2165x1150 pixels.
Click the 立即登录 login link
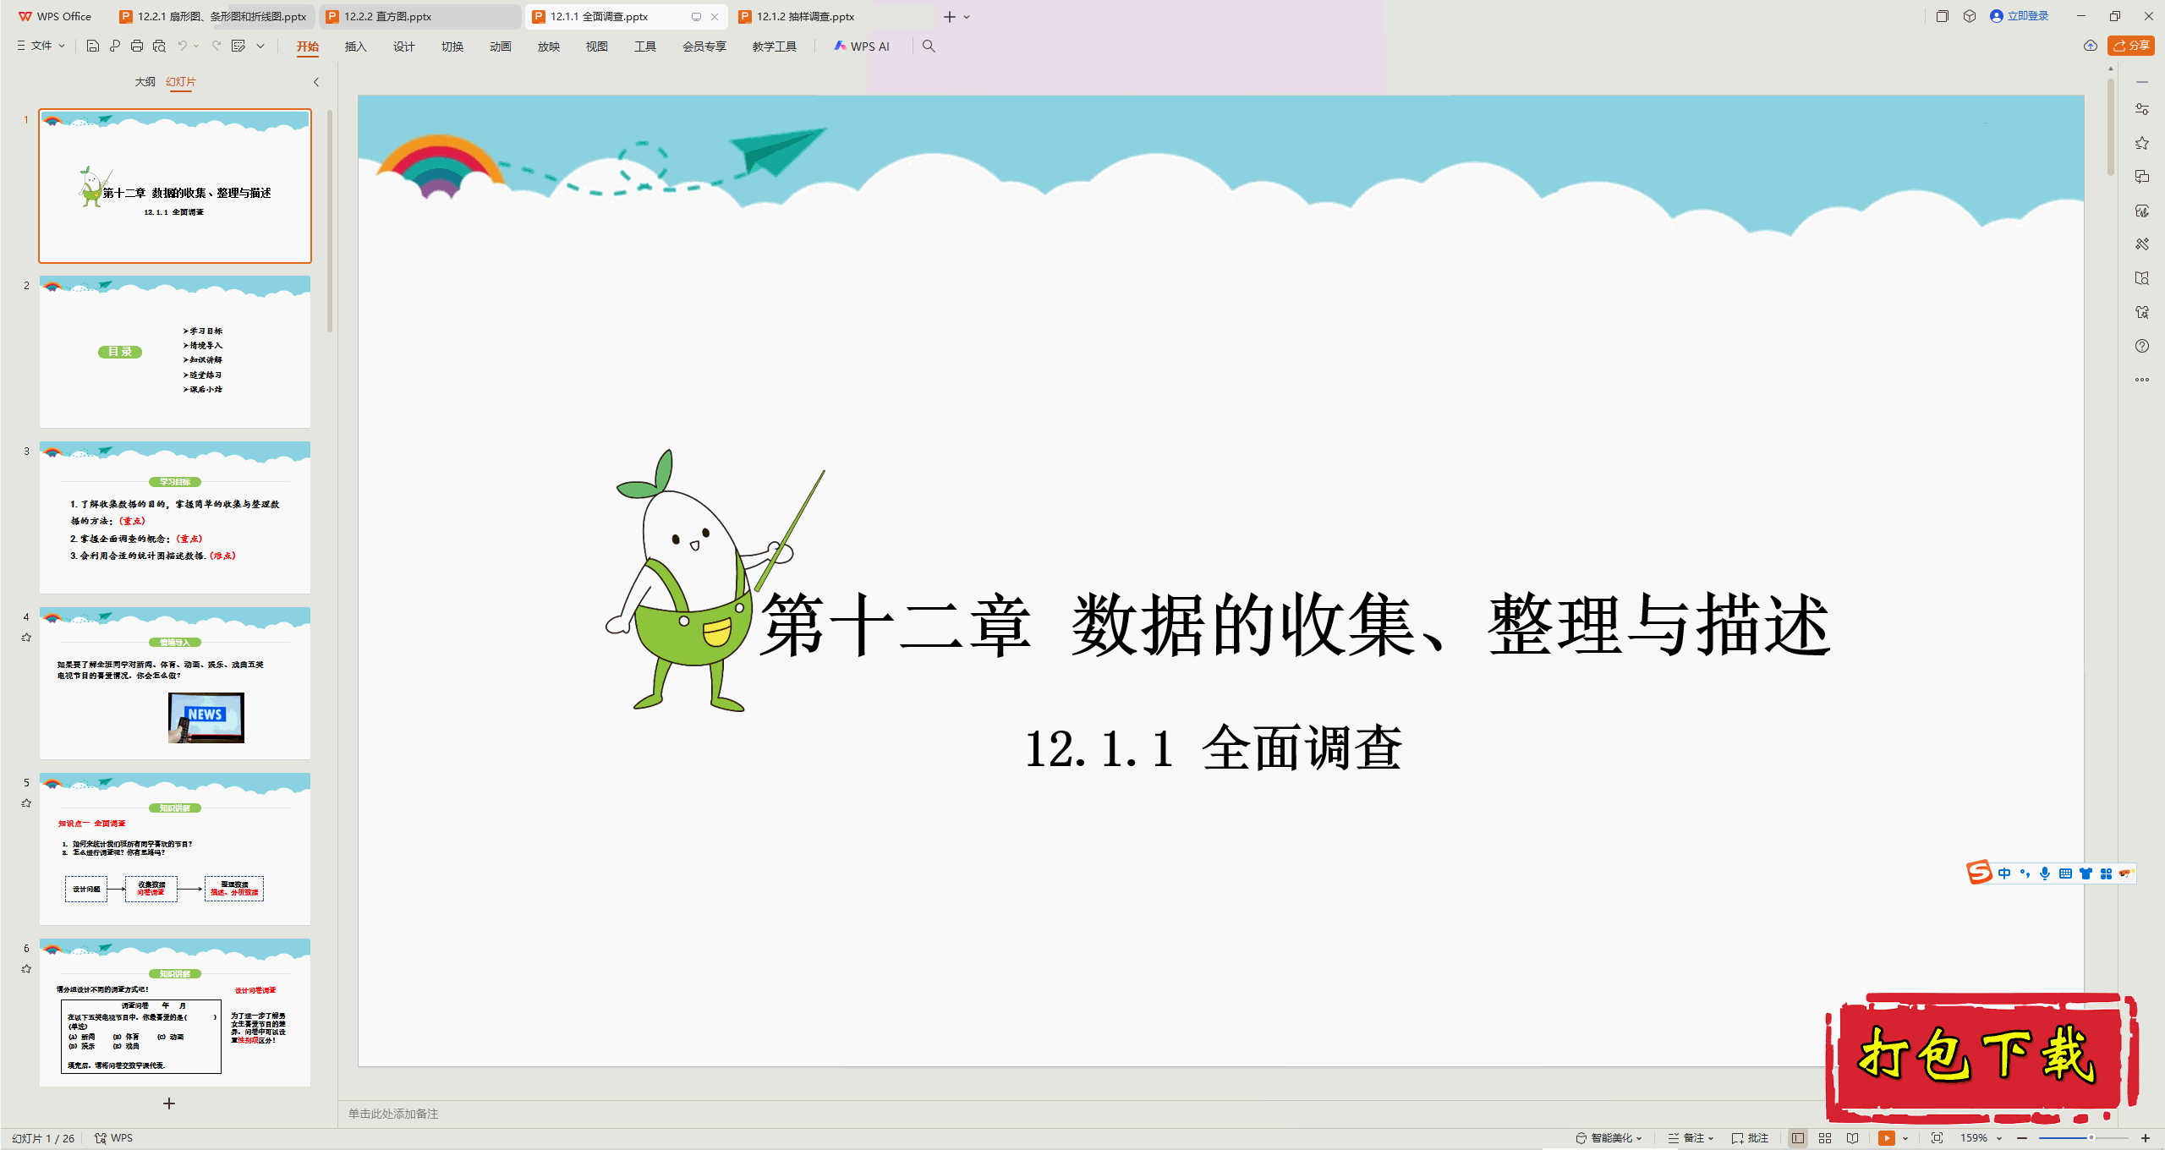(x=2020, y=16)
